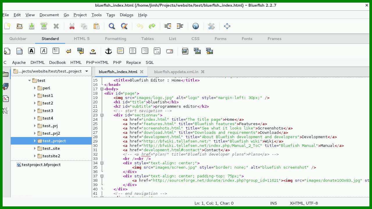This screenshot has width=372, height=209.
Task: Open the SQL snippets menu
Action: point(149,62)
